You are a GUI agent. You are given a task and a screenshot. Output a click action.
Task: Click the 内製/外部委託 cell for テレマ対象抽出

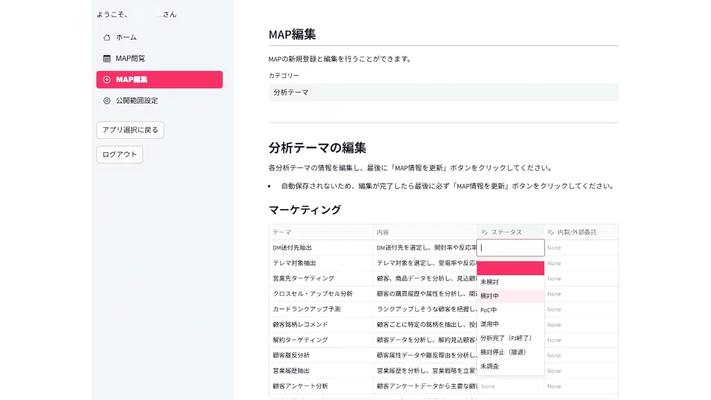580,263
